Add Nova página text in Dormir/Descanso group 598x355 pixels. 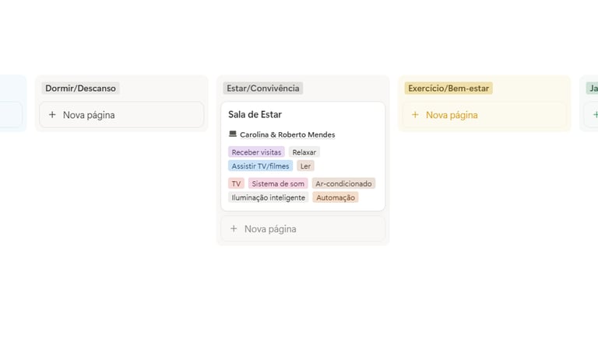tap(89, 115)
